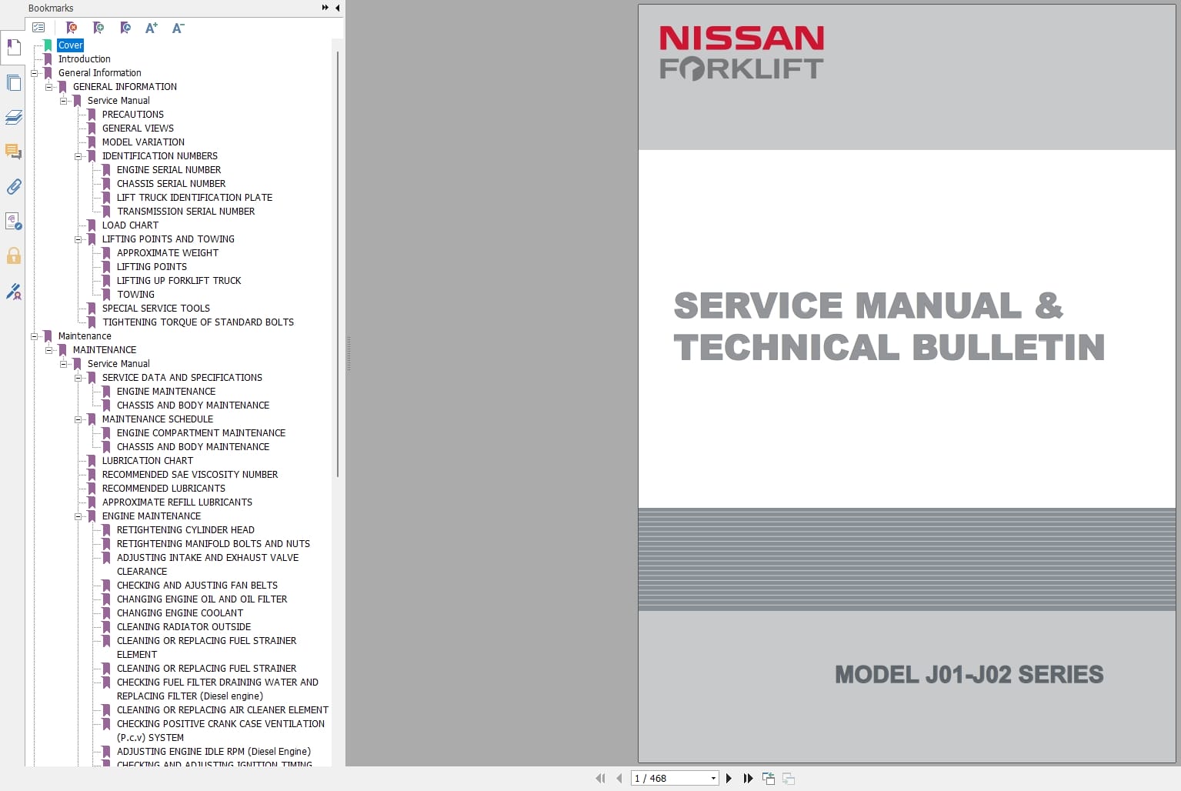Open RETIGHTENING CYLINDER HEAD bookmark
Screen dimensions: 1181x791
pos(185,530)
